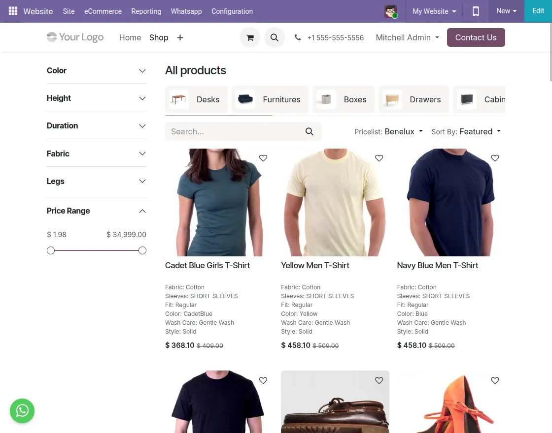Submit the product search with the magnifier icon
Screen dimensions: 552x433
(310, 131)
